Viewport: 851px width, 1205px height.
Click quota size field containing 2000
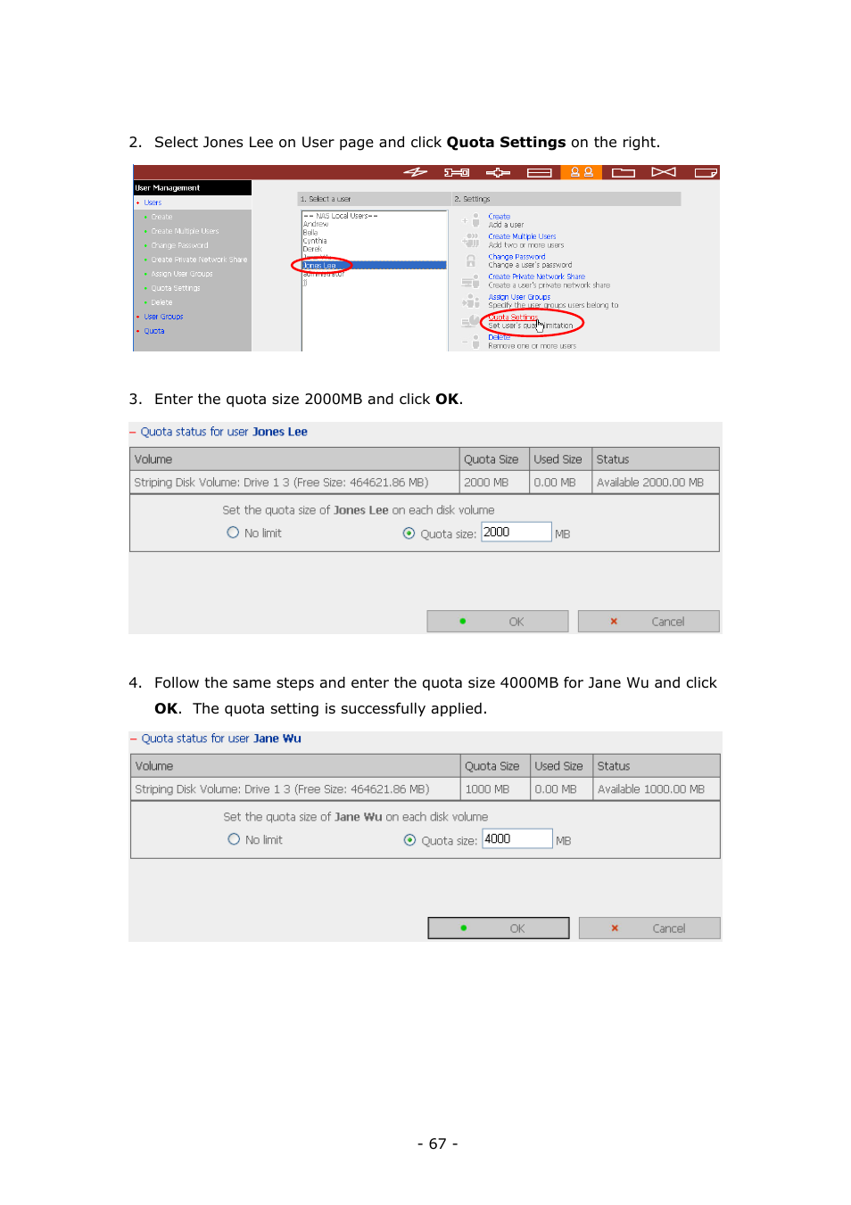pos(516,532)
